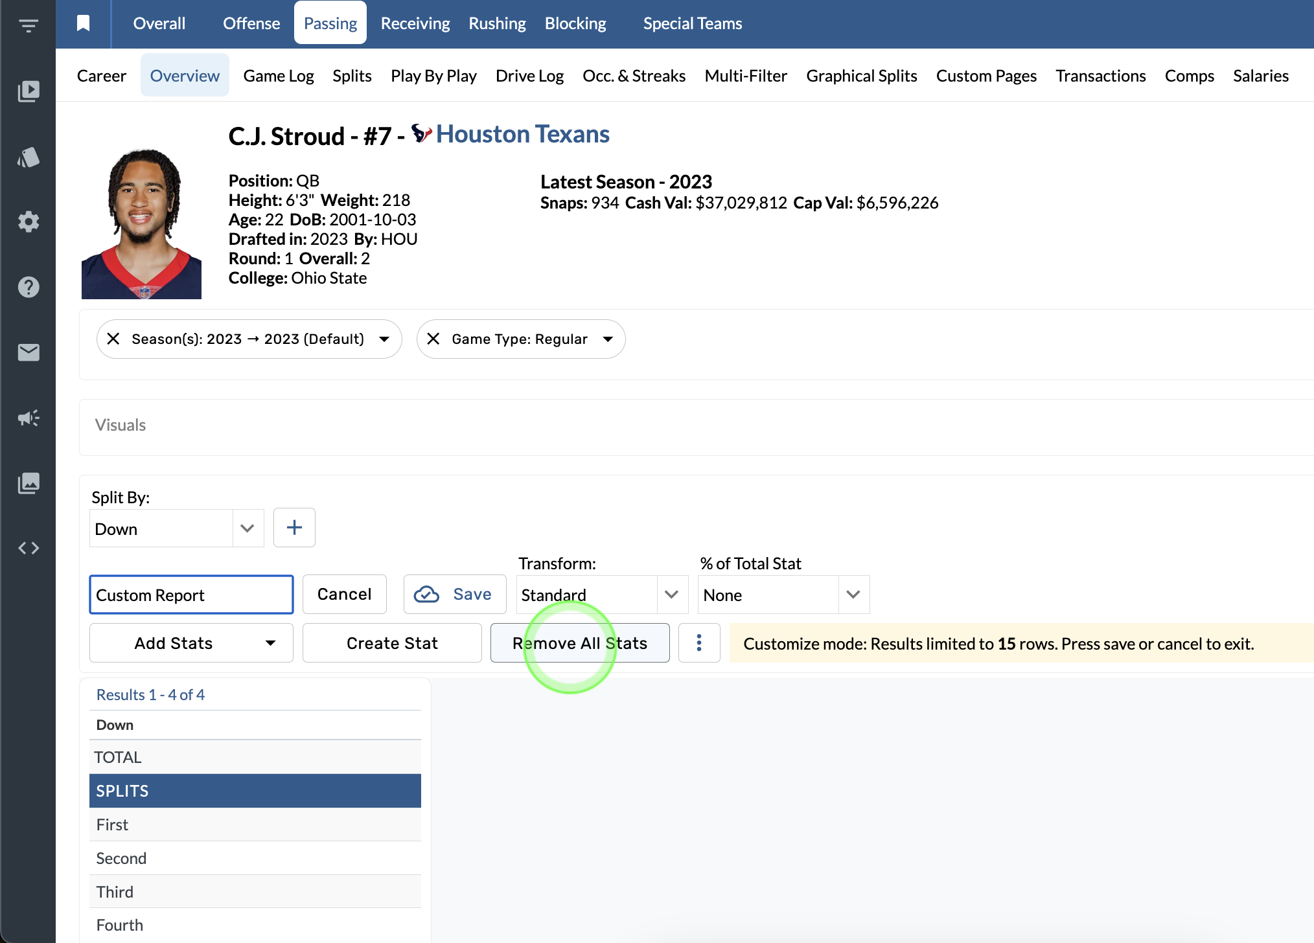Open the image gallery sidebar icon

point(29,483)
